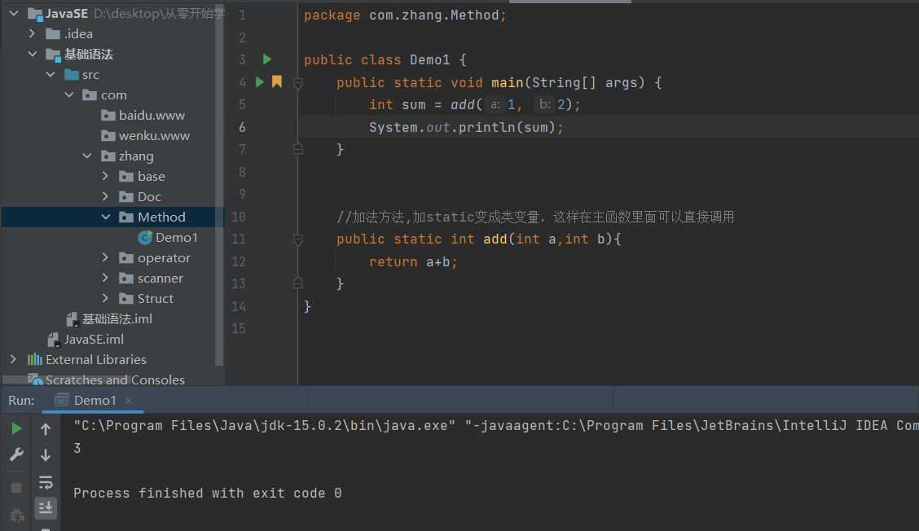This screenshot has width=919, height=531.
Task: Toggle soft-wrap in Run console
Action: click(45, 482)
